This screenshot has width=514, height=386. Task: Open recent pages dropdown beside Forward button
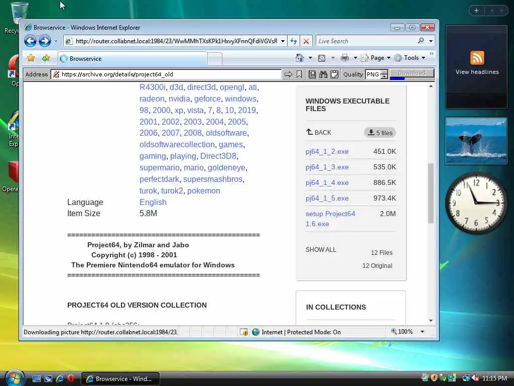(56, 41)
